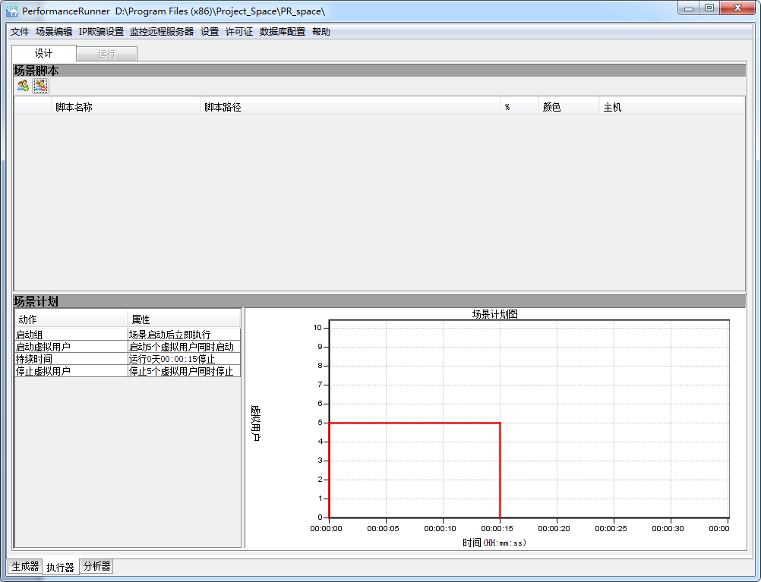Click the 持续时间 plan row
761x582 pixels.
click(x=71, y=359)
